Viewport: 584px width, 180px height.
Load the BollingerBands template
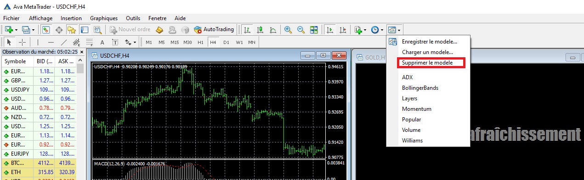[420, 88]
